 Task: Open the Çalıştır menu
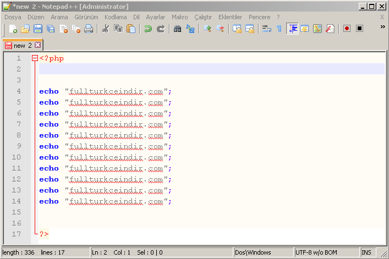click(203, 17)
